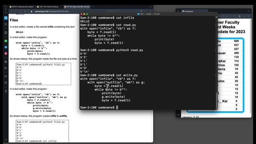Switch to CNIT 123 Ethical Hacking tab
The image size is (256, 144).
point(49,7)
